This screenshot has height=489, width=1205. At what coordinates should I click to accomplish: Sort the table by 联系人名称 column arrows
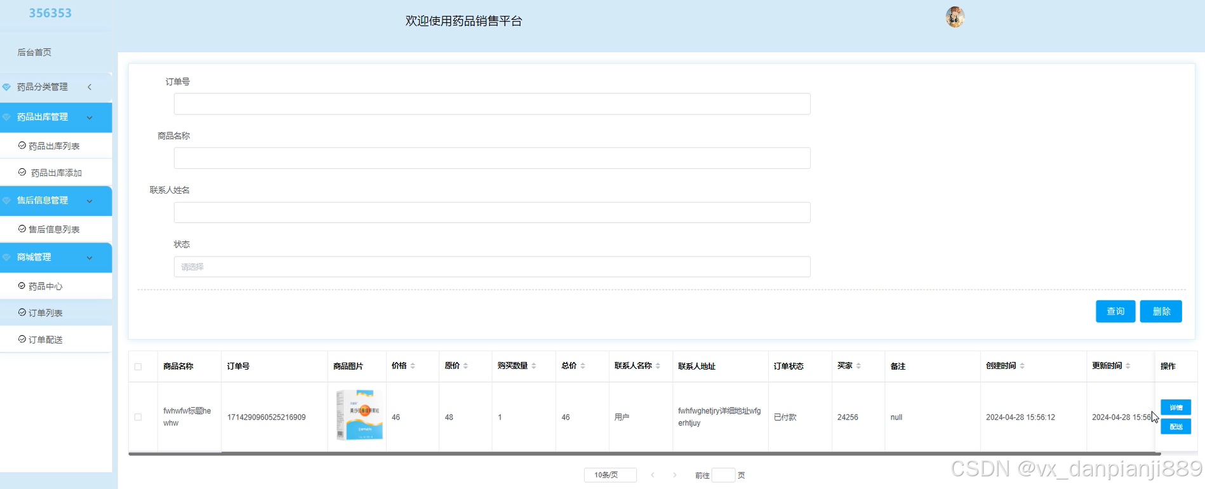658,366
